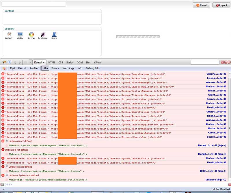Click the command list lines icon
The width and height of the screenshot is (231, 193).
pyautogui.click(x=25, y=62)
